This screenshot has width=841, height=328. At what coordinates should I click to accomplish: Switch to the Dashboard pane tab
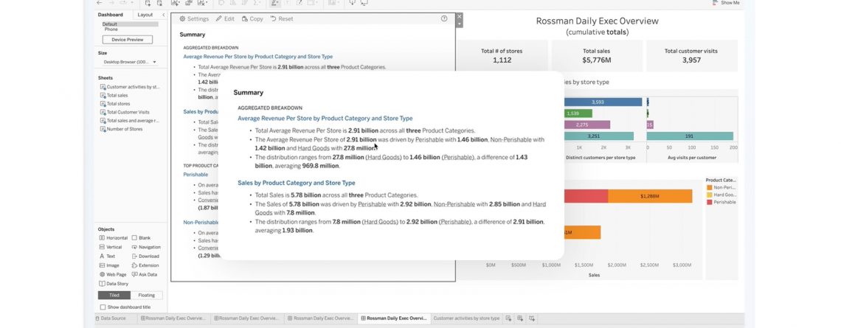pos(110,15)
